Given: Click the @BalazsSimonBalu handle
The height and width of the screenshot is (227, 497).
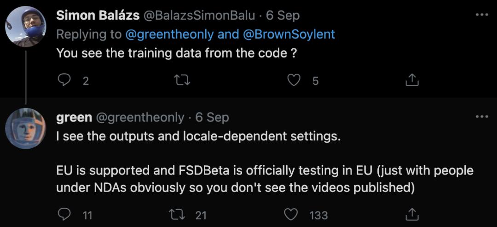Looking at the screenshot, I should coord(200,15).
